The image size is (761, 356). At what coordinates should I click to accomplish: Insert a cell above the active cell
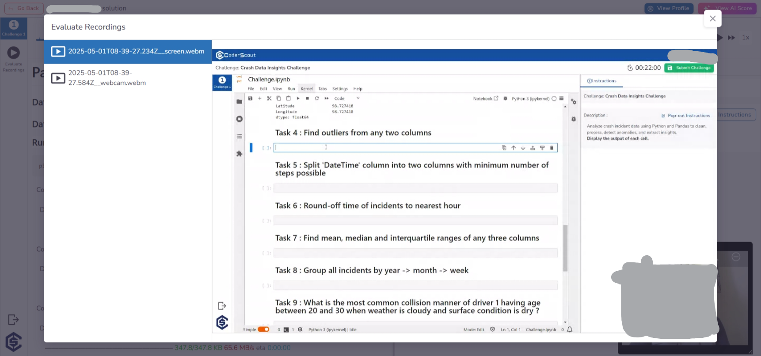point(533,148)
